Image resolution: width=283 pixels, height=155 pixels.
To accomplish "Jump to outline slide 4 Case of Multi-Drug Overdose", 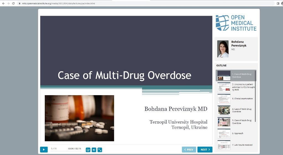I will tap(236, 110).
